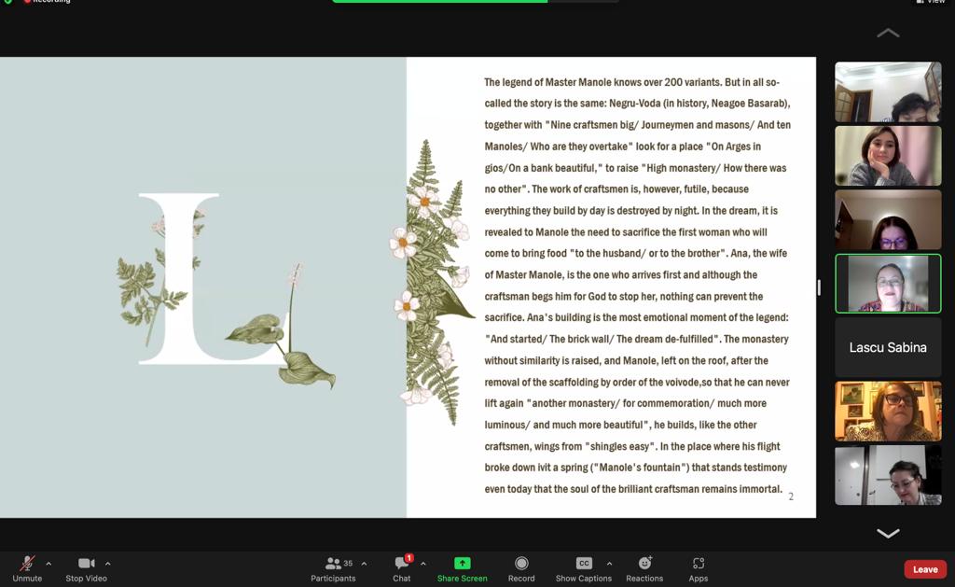Open the Apps panel
The width and height of the screenshot is (955, 587).
tap(698, 568)
